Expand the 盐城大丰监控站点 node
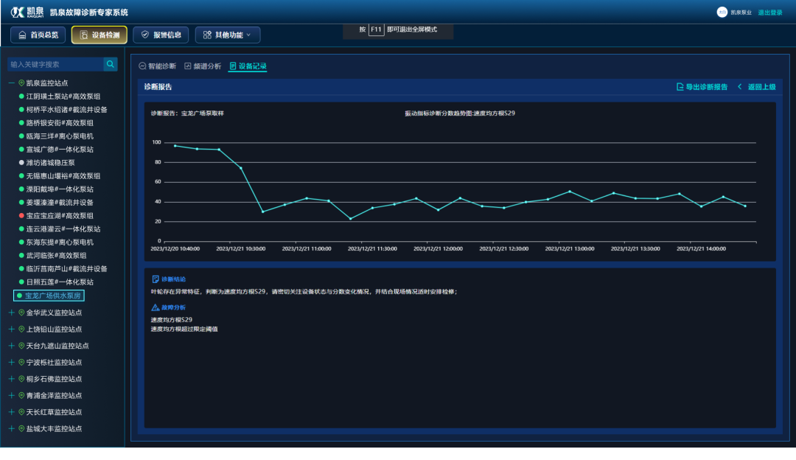Viewport: 796px width, 460px height. point(11,428)
